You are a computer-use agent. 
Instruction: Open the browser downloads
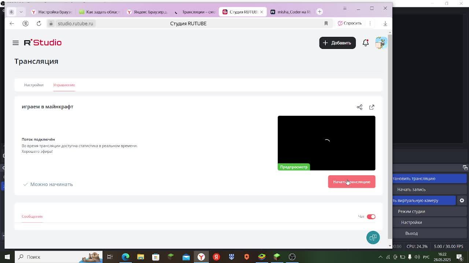tap(385, 23)
